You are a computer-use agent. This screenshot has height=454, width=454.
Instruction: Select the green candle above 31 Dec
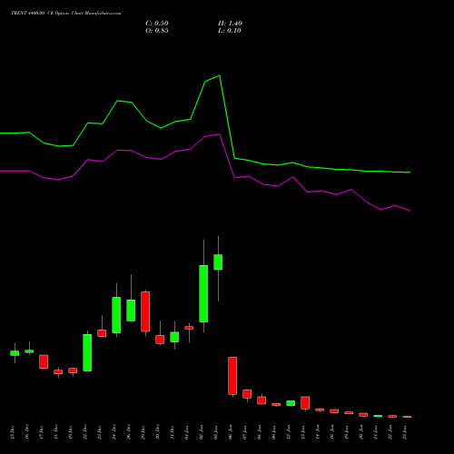[x=174, y=337]
